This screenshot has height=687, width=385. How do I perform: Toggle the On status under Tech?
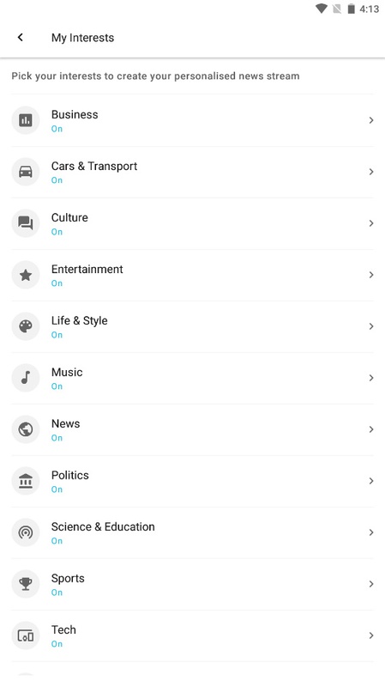[57, 644]
